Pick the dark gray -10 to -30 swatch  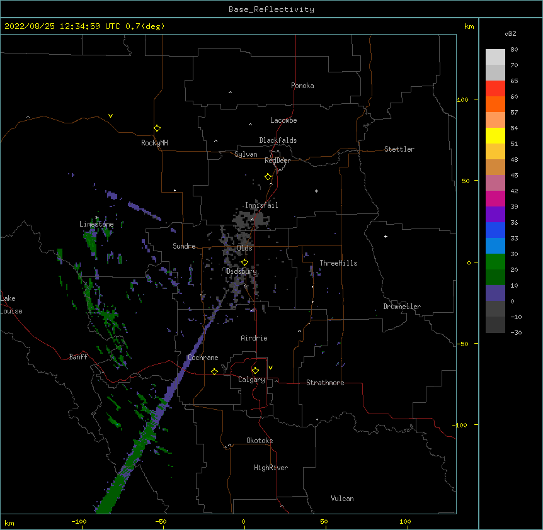pos(495,325)
